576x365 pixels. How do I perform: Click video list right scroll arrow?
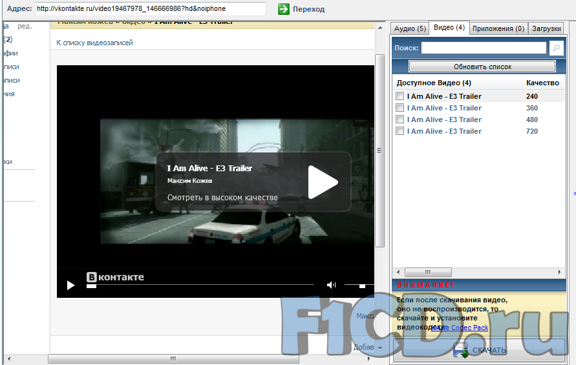(x=559, y=272)
